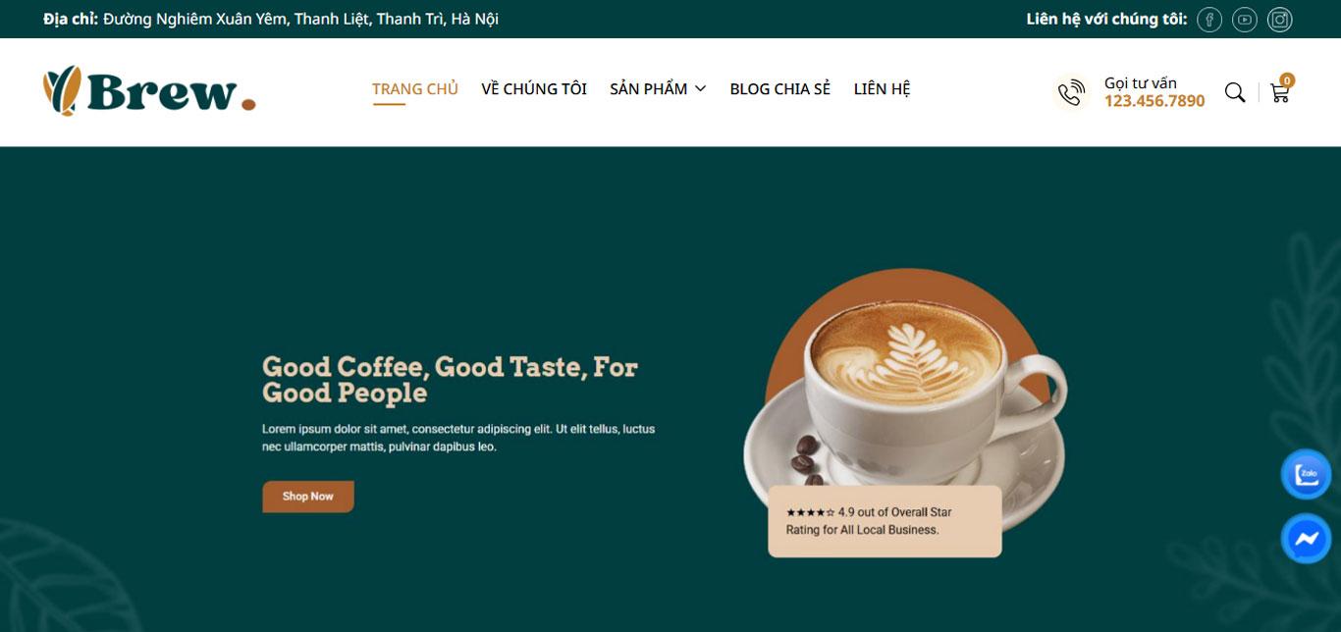Navigate to LIÊN HỆ page
The width and height of the screenshot is (1341, 632).
click(883, 89)
